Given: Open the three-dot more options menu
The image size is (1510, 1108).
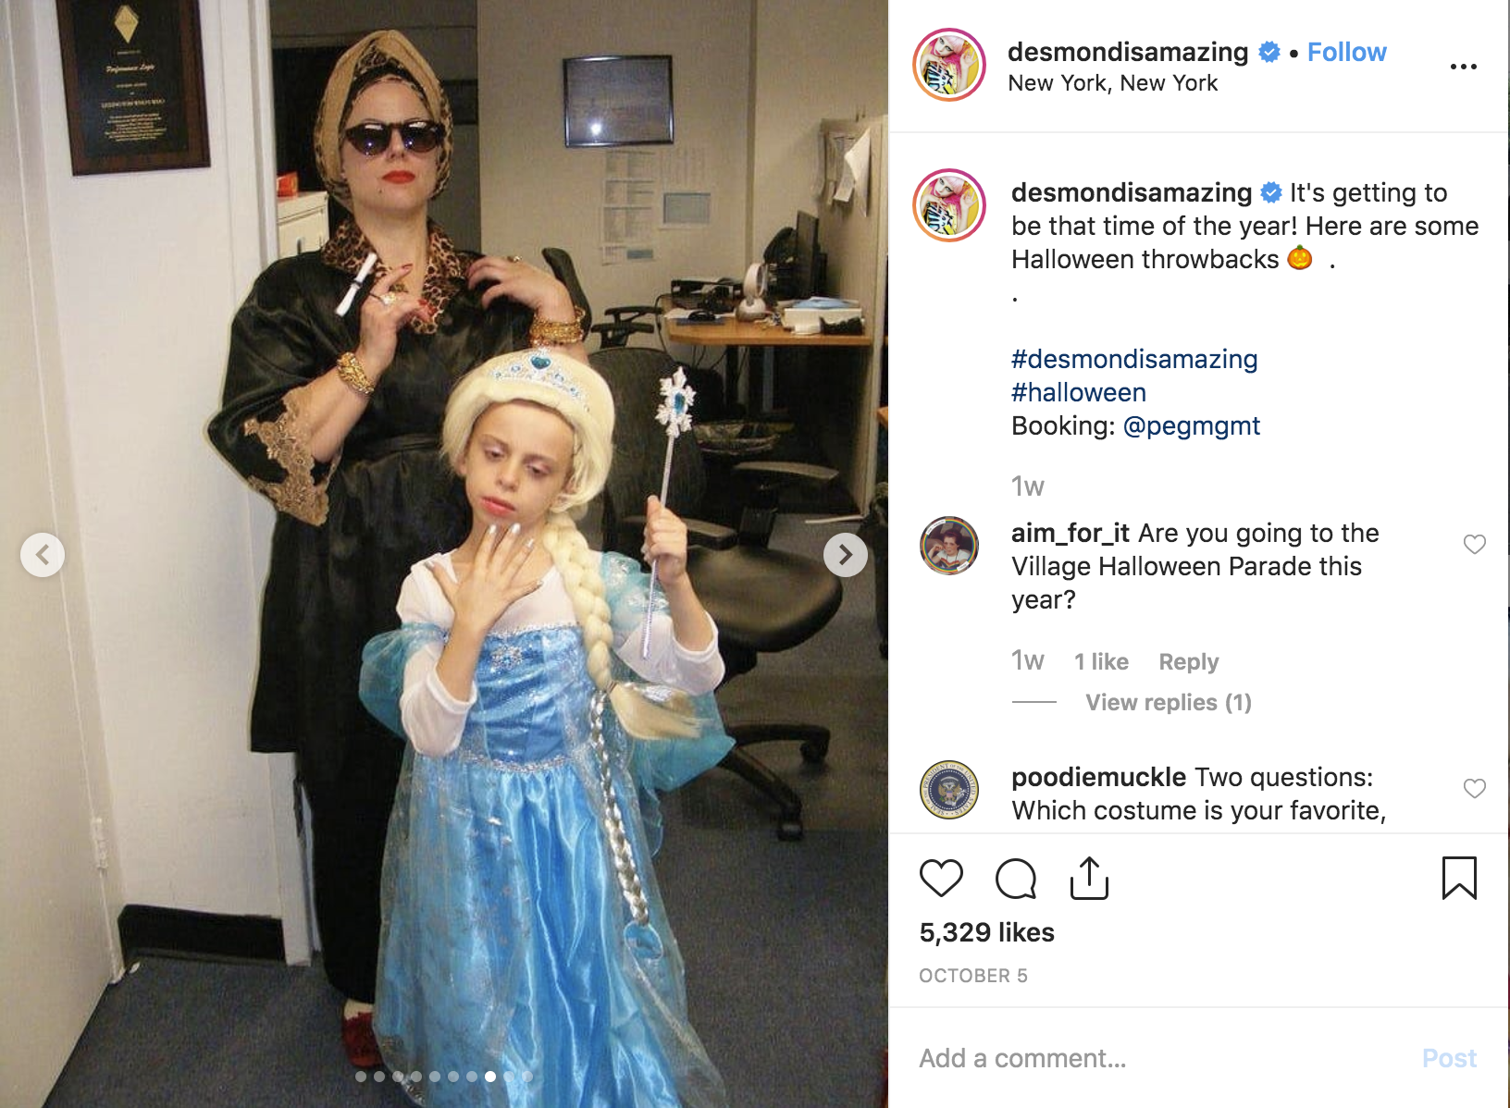Looking at the screenshot, I should pyautogui.click(x=1464, y=67).
